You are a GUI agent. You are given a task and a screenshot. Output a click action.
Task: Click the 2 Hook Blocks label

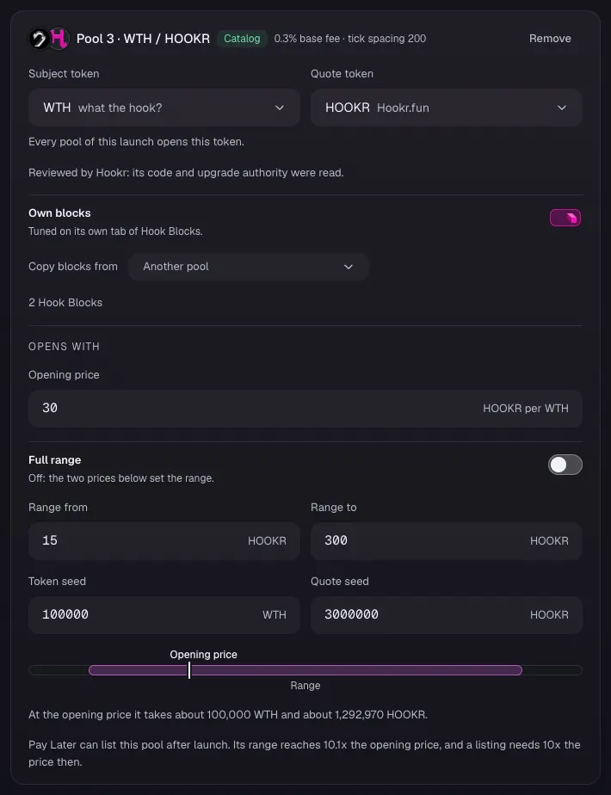[x=65, y=303]
